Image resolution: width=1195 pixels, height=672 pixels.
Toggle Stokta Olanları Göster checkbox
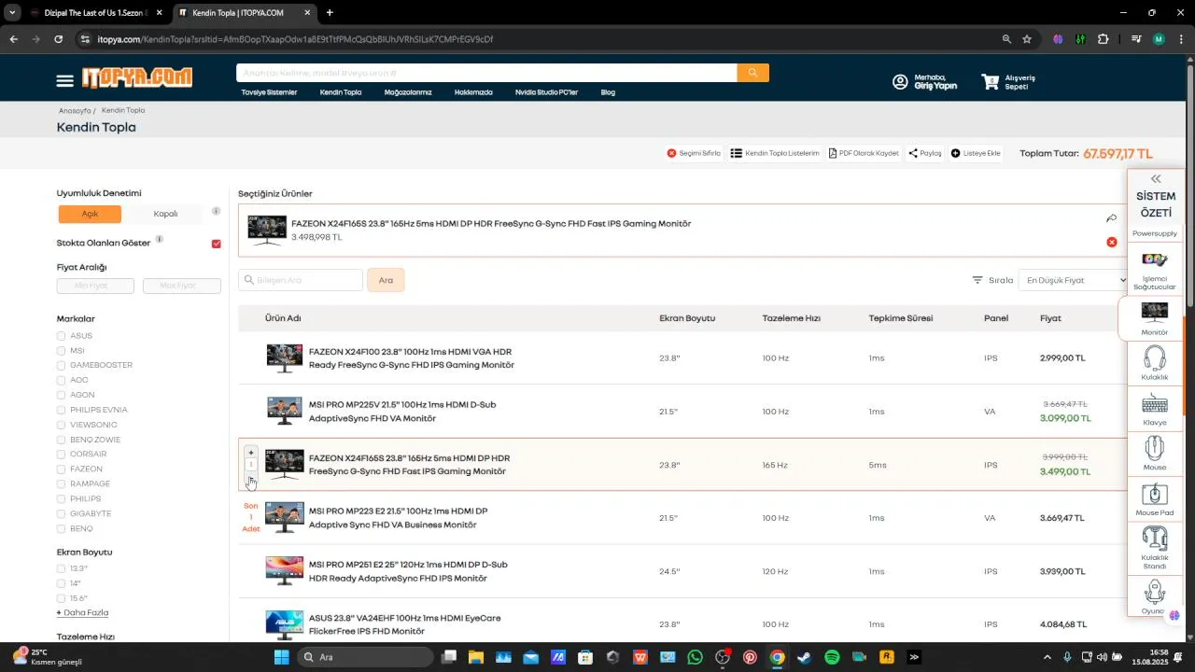point(217,244)
